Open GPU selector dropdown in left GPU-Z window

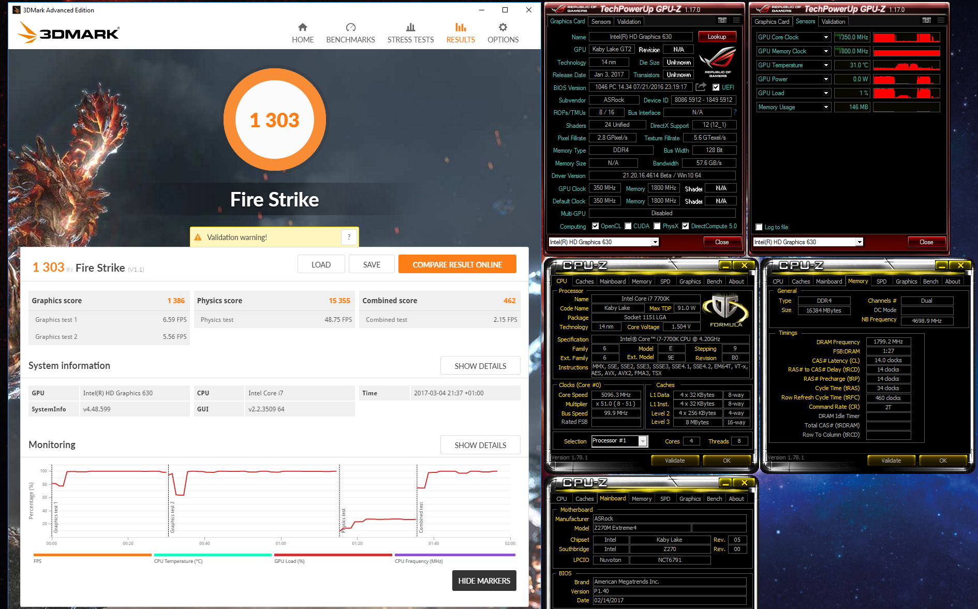pos(655,242)
